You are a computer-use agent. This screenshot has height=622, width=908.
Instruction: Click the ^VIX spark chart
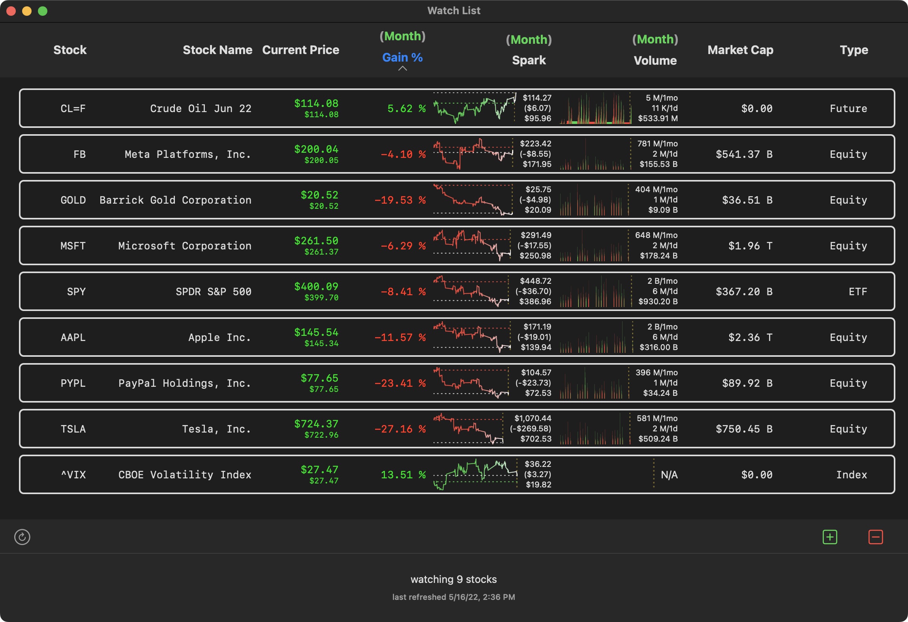[x=475, y=474]
